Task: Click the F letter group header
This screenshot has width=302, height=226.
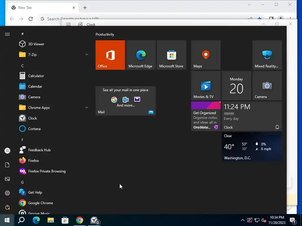Action: pyautogui.click(x=22, y=140)
